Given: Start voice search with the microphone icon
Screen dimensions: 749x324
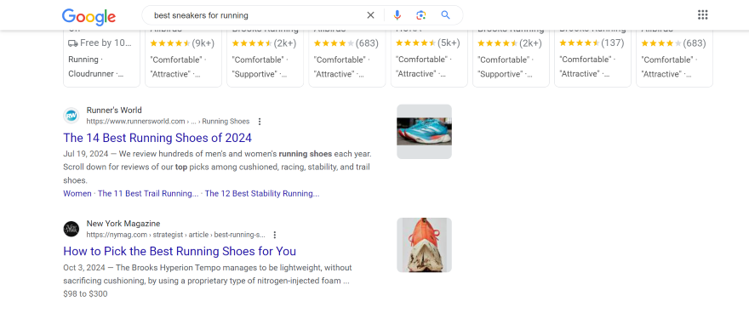Looking at the screenshot, I should coord(397,15).
